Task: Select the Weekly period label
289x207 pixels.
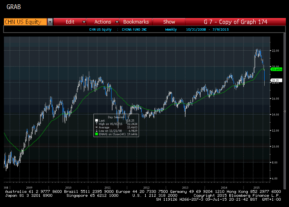Action: click(171, 29)
